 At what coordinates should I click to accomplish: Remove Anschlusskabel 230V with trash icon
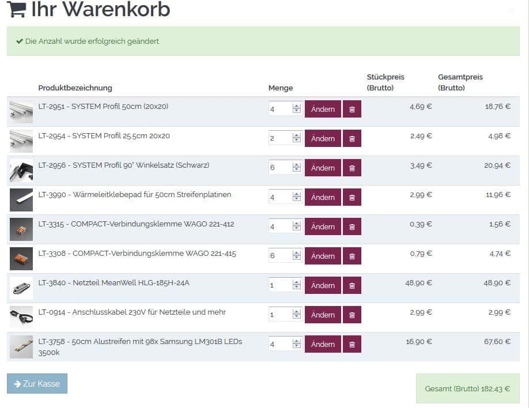pos(352,315)
